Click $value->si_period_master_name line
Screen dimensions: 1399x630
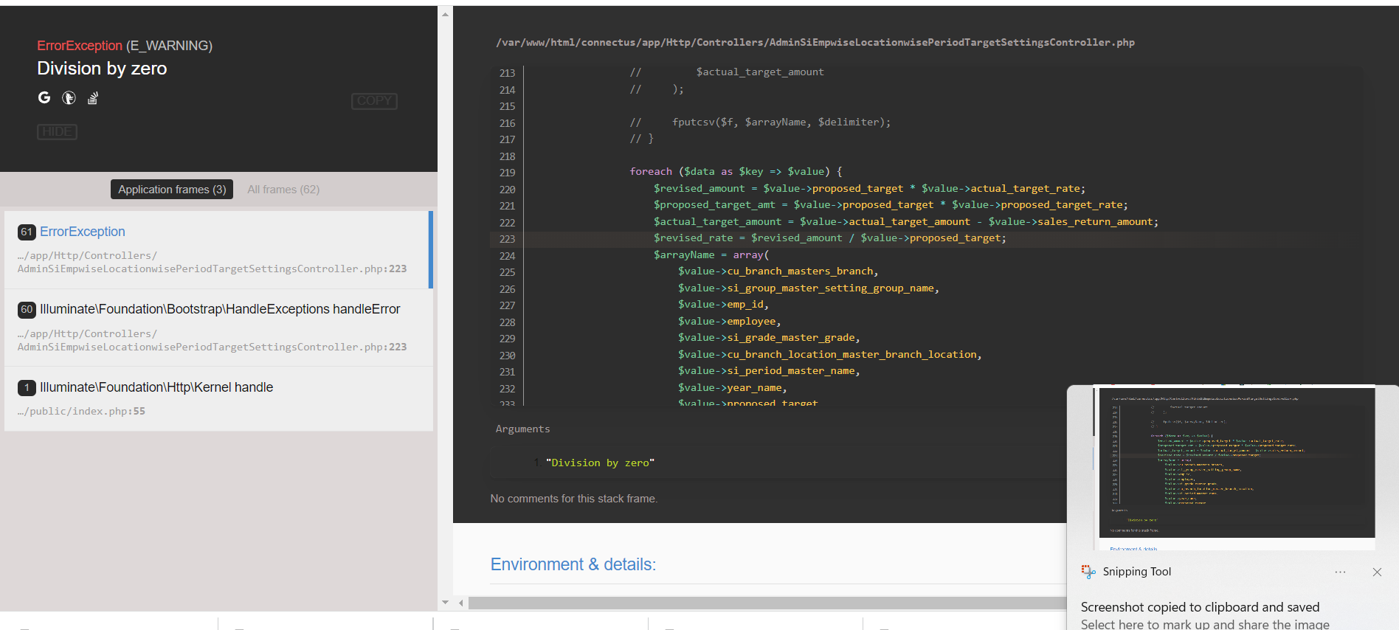(x=770, y=371)
